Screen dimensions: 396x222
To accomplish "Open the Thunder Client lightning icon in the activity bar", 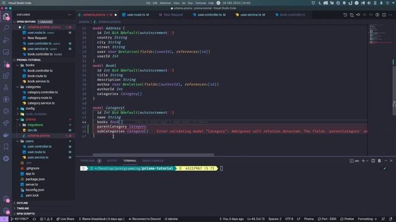I will click(6, 99).
